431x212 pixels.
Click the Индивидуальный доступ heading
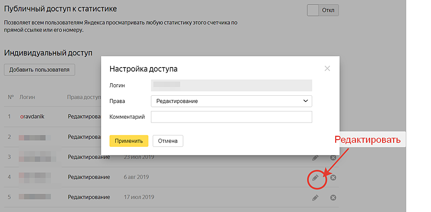pyautogui.click(x=48, y=53)
